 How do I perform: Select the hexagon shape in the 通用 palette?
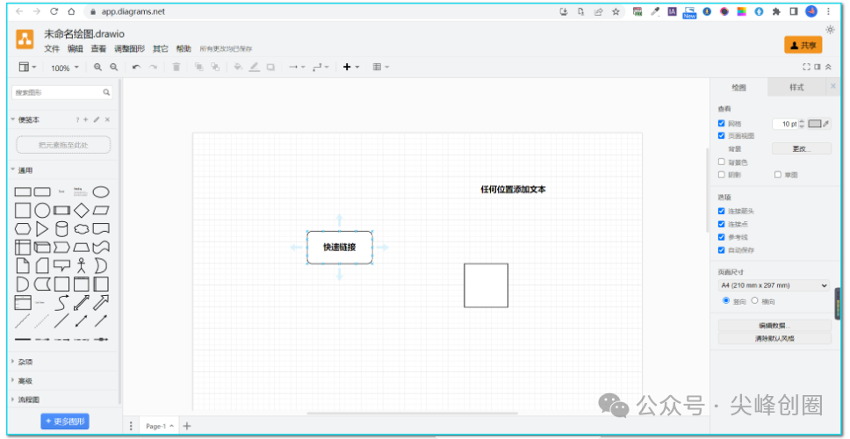[23, 228]
